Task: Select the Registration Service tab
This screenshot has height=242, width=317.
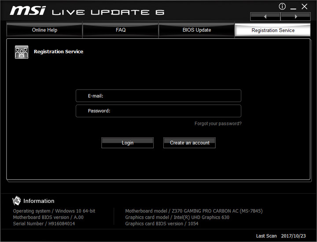Action: point(273,30)
